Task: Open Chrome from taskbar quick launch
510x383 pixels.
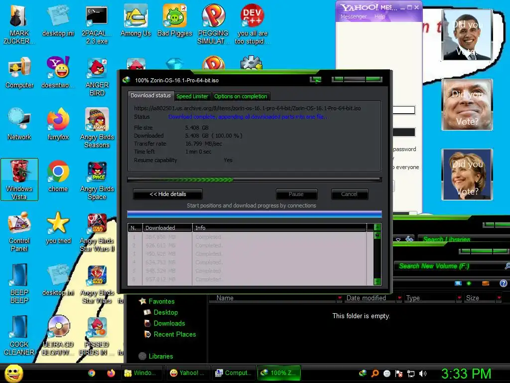Action: 92,373
